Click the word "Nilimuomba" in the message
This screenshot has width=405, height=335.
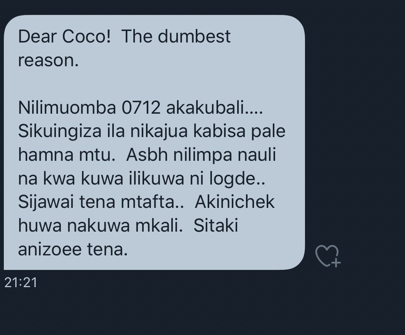[67, 107]
